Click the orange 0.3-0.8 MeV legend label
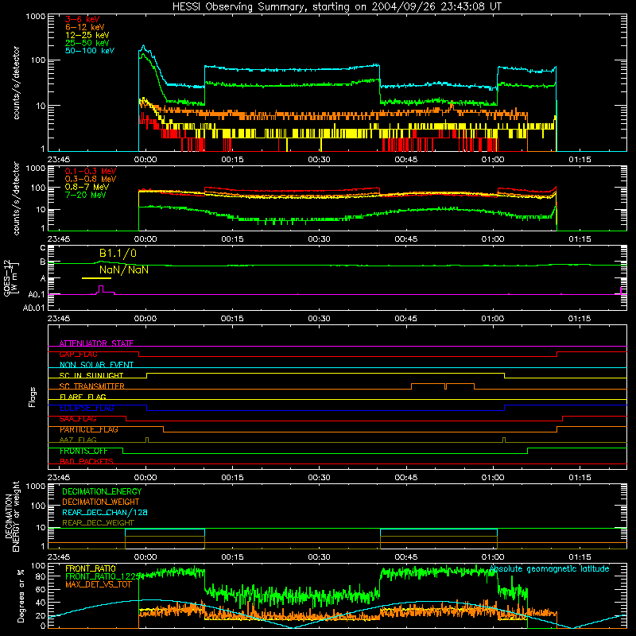This screenshot has width=636, height=636. tap(91, 179)
